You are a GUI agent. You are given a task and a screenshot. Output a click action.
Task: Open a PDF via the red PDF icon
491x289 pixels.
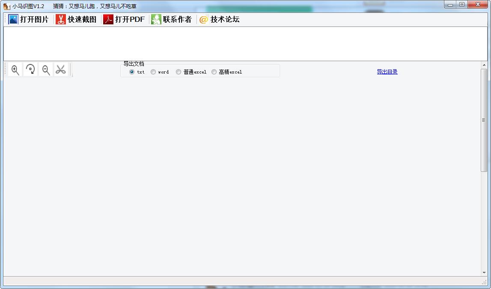click(x=124, y=19)
